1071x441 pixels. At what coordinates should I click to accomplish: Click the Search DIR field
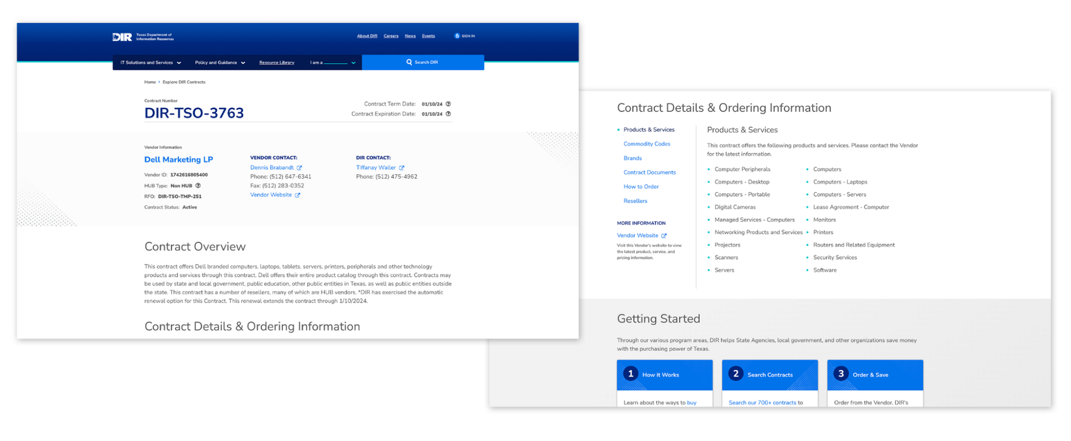[x=423, y=62]
